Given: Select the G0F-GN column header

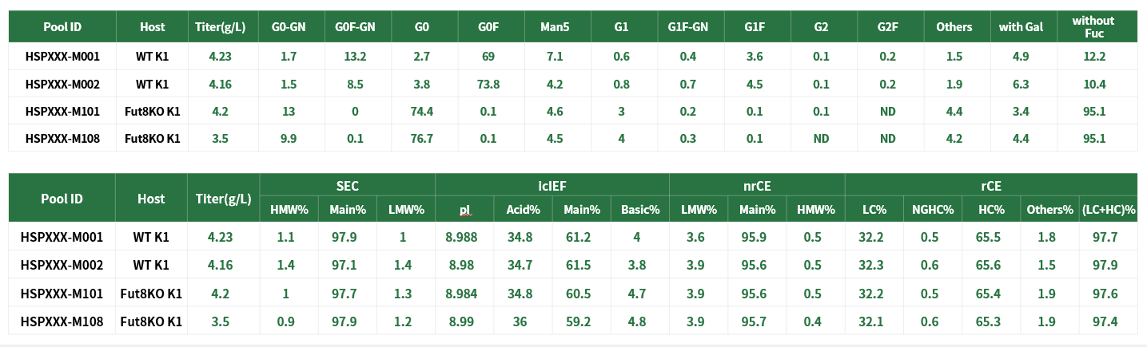Looking at the screenshot, I should point(355,27).
